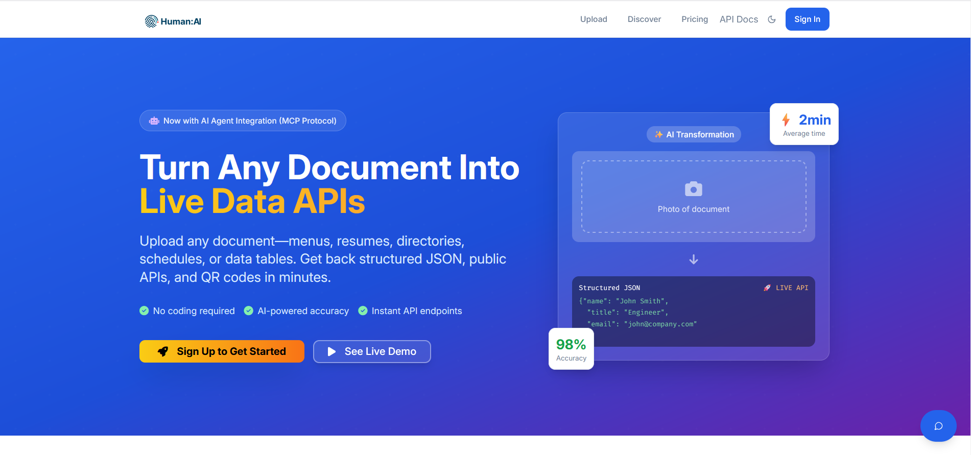This screenshot has width=971, height=455.
Task: Play the See Live Demo button
Action: [x=372, y=351]
